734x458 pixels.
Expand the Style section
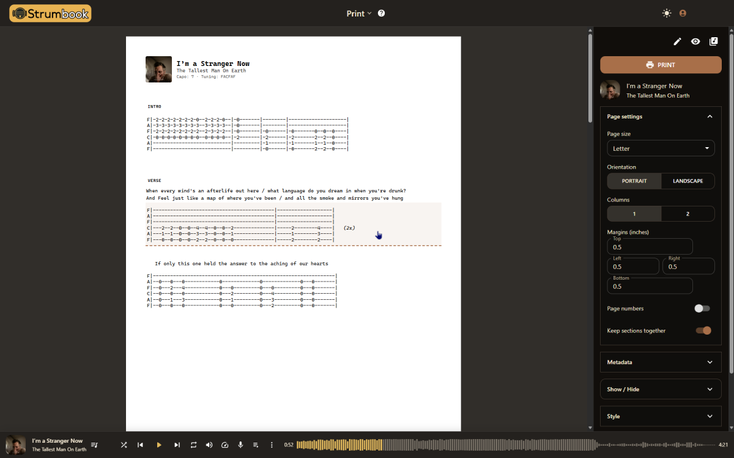pyautogui.click(x=661, y=416)
